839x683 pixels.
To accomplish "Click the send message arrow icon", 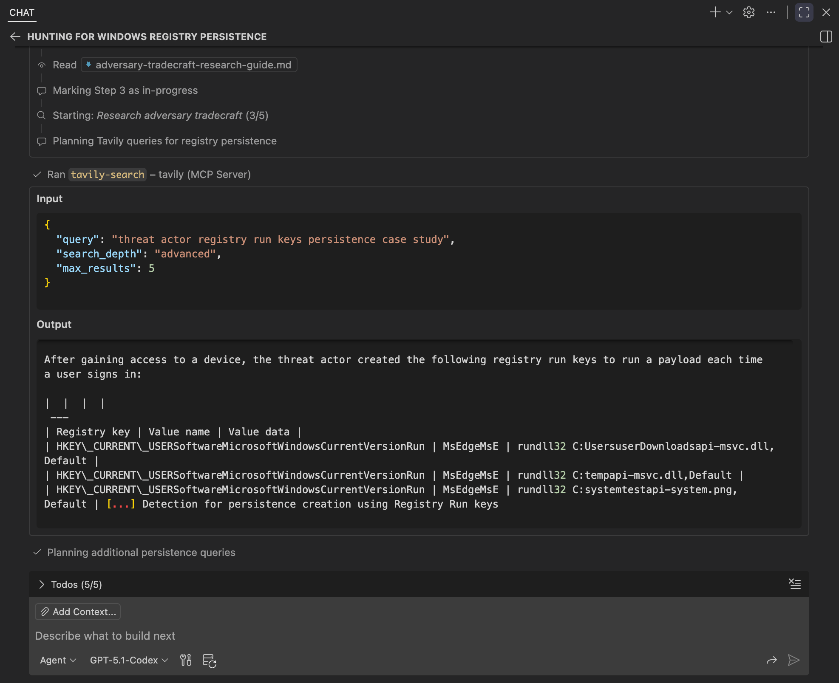I will click(x=794, y=660).
